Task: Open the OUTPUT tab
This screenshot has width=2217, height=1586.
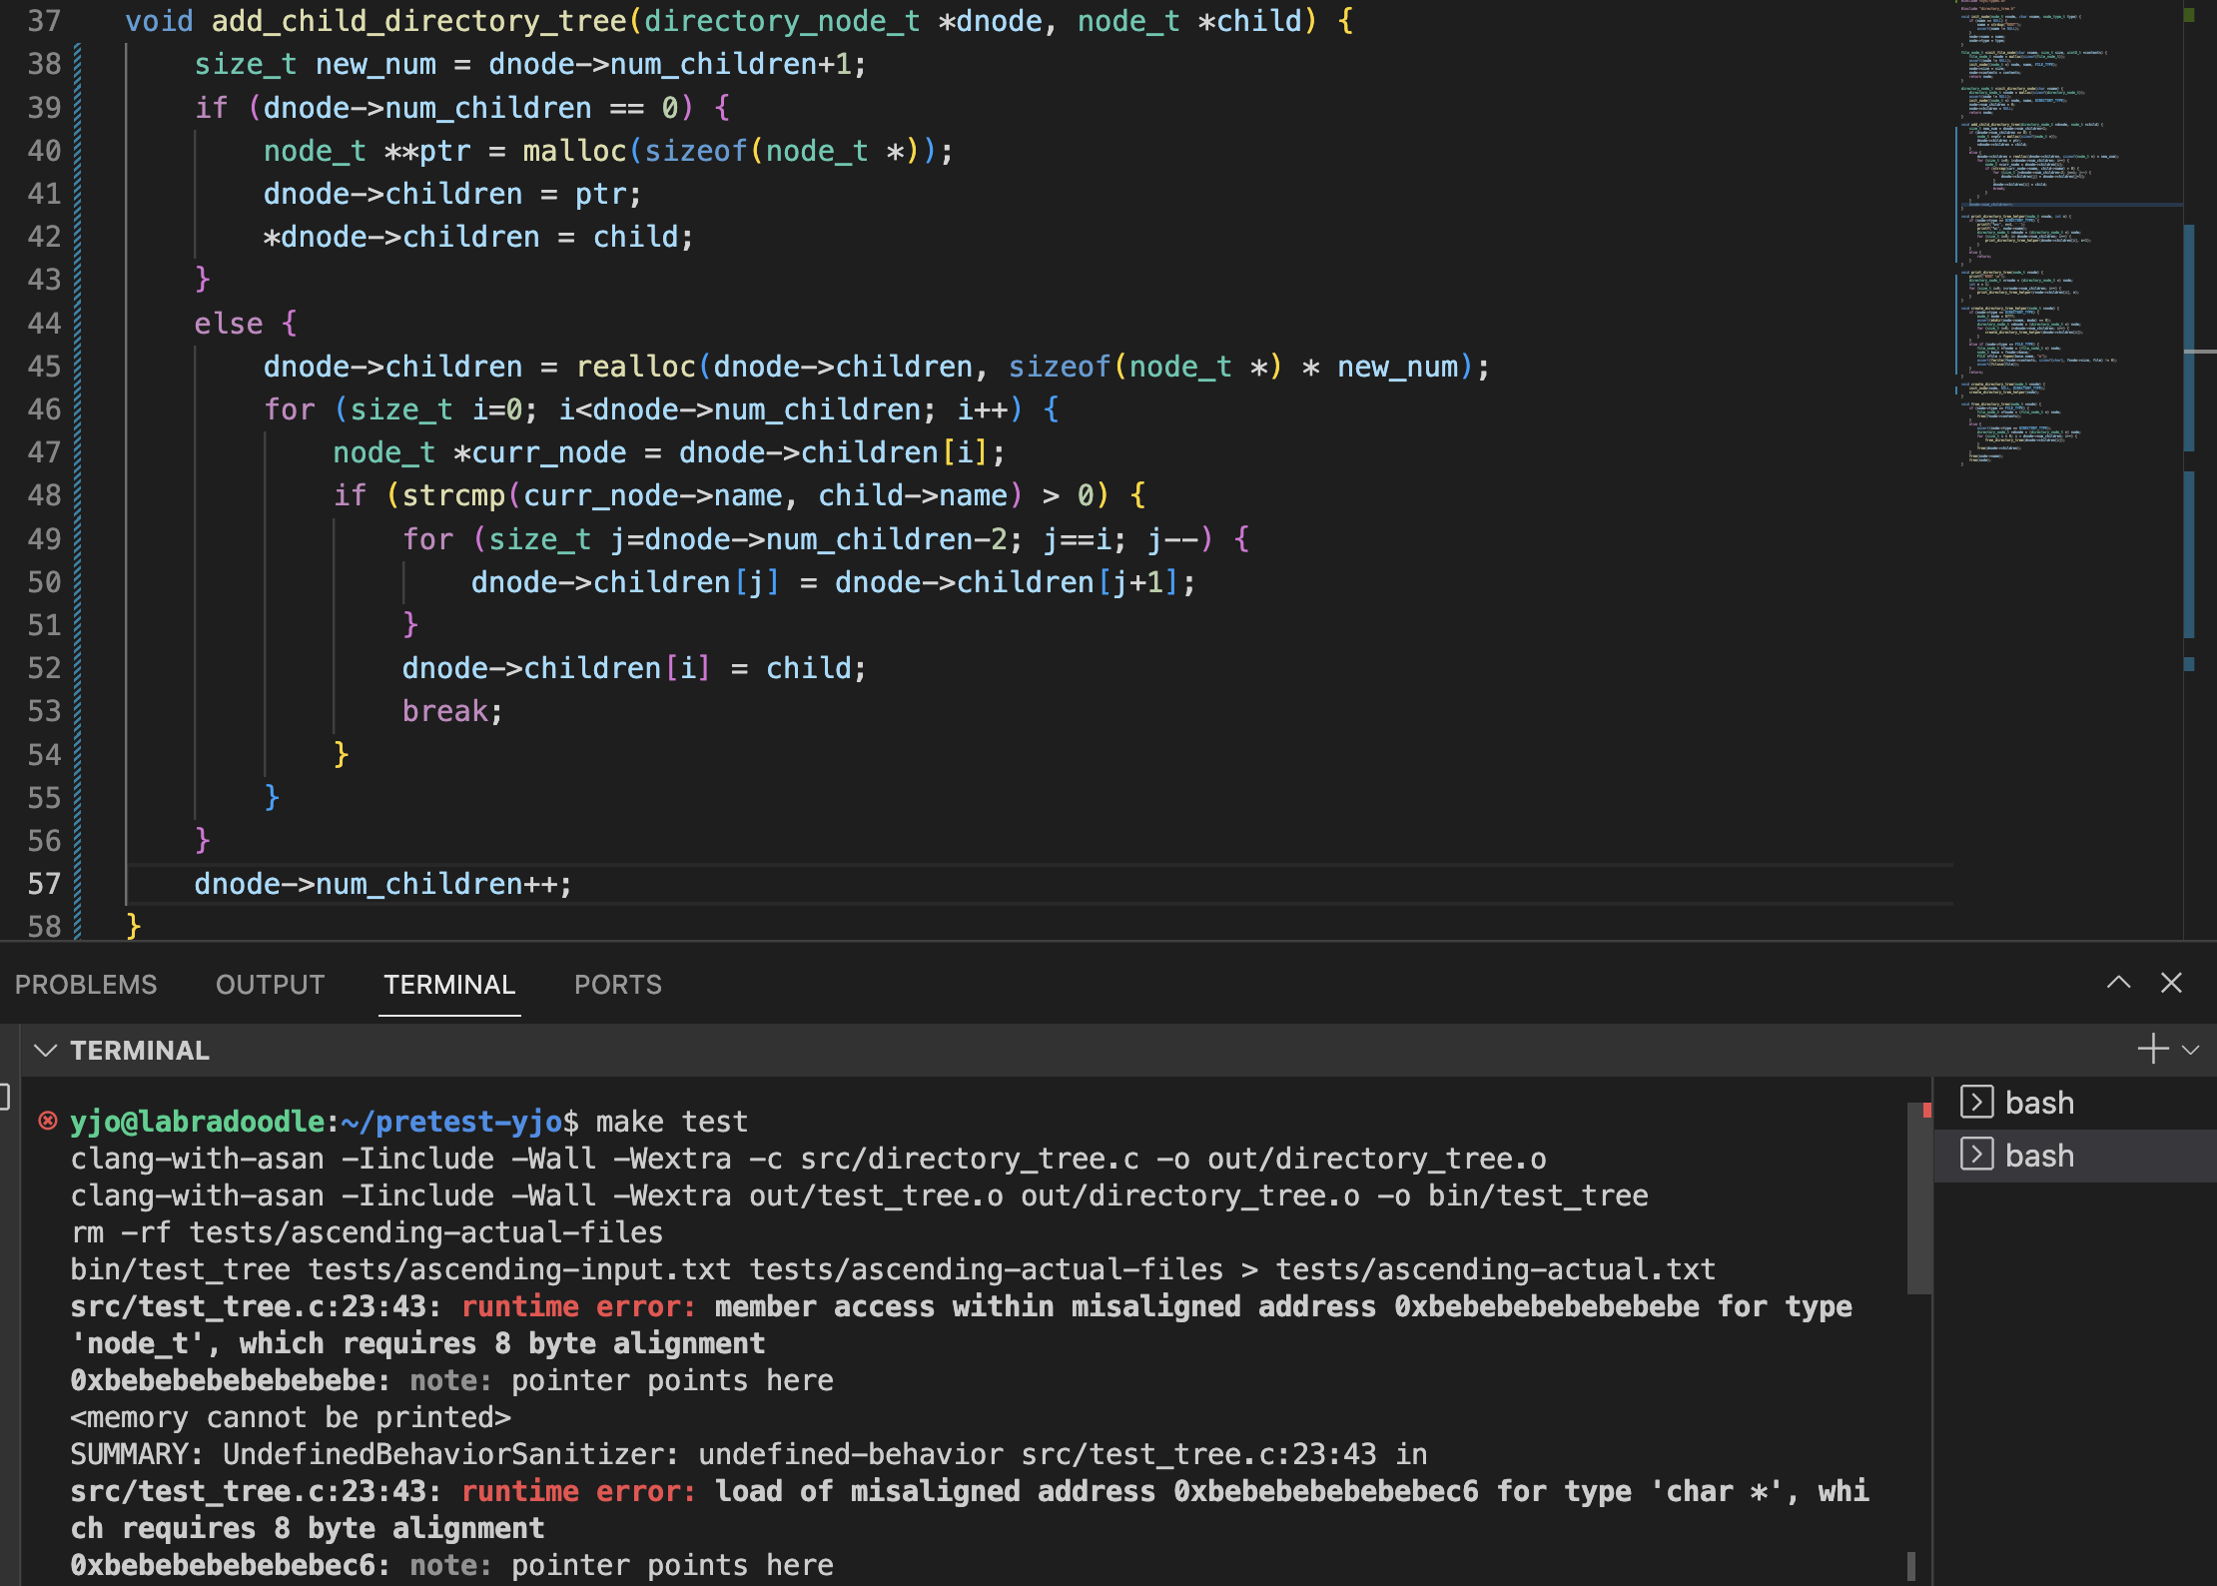Action: (x=270, y=985)
